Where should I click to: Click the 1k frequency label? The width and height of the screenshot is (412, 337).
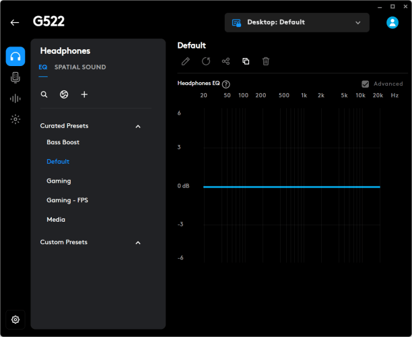pyautogui.click(x=304, y=95)
